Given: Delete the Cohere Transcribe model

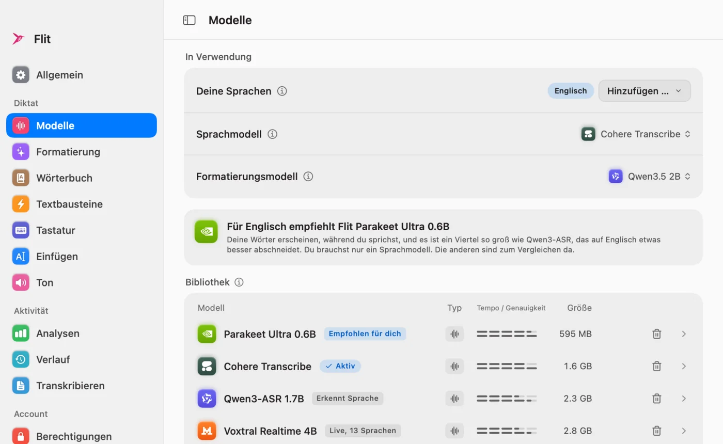Looking at the screenshot, I should pyautogui.click(x=657, y=367).
